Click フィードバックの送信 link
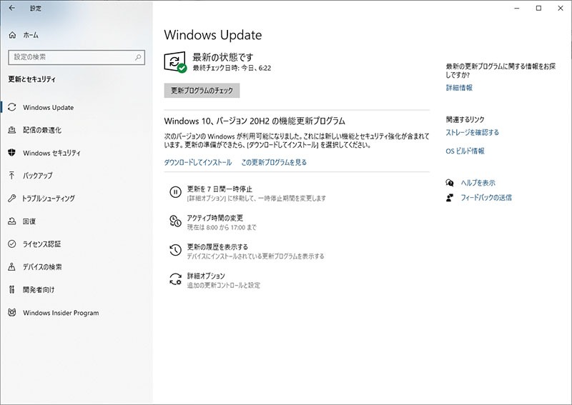Image resolution: width=572 pixels, height=405 pixels. [x=486, y=198]
